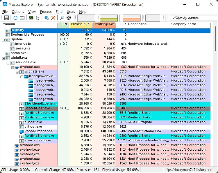Open the Help menu
Screen dimensions: 218x173
click(x=83, y=12)
